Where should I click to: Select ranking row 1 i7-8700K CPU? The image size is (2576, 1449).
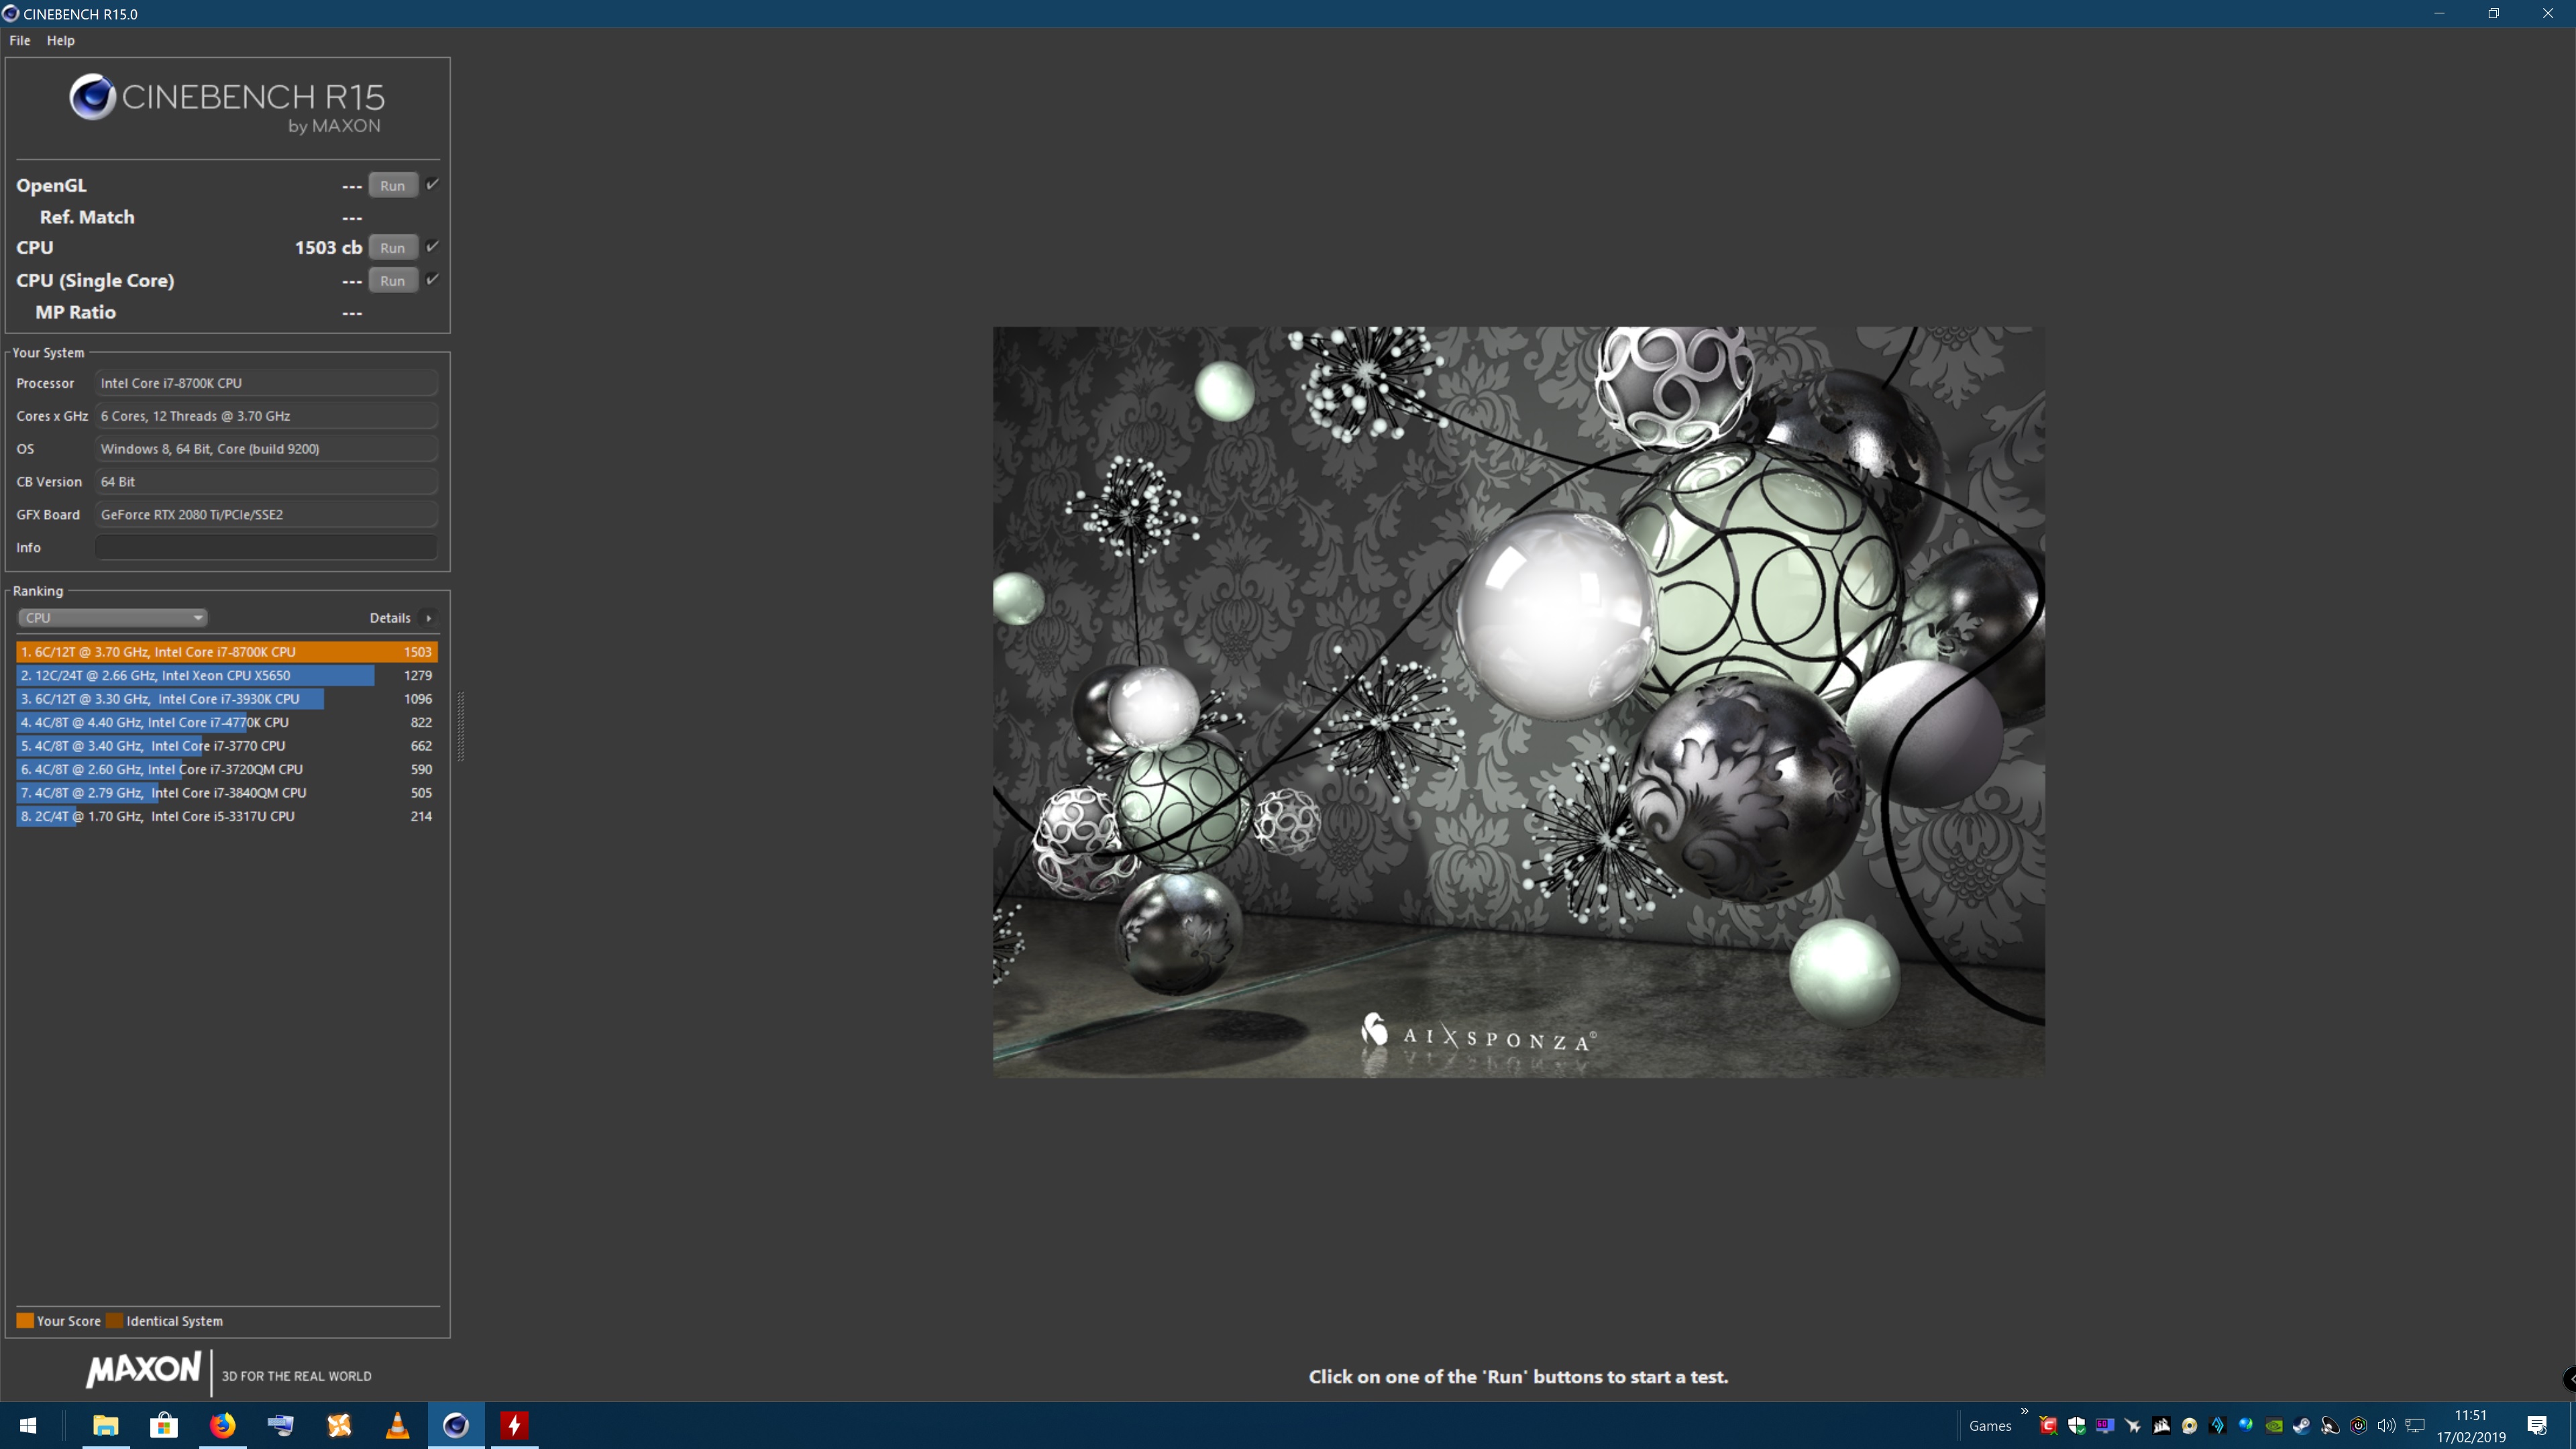pyautogui.click(x=227, y=652)
